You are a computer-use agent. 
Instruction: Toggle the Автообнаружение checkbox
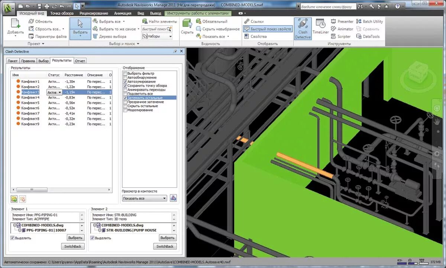125,78
